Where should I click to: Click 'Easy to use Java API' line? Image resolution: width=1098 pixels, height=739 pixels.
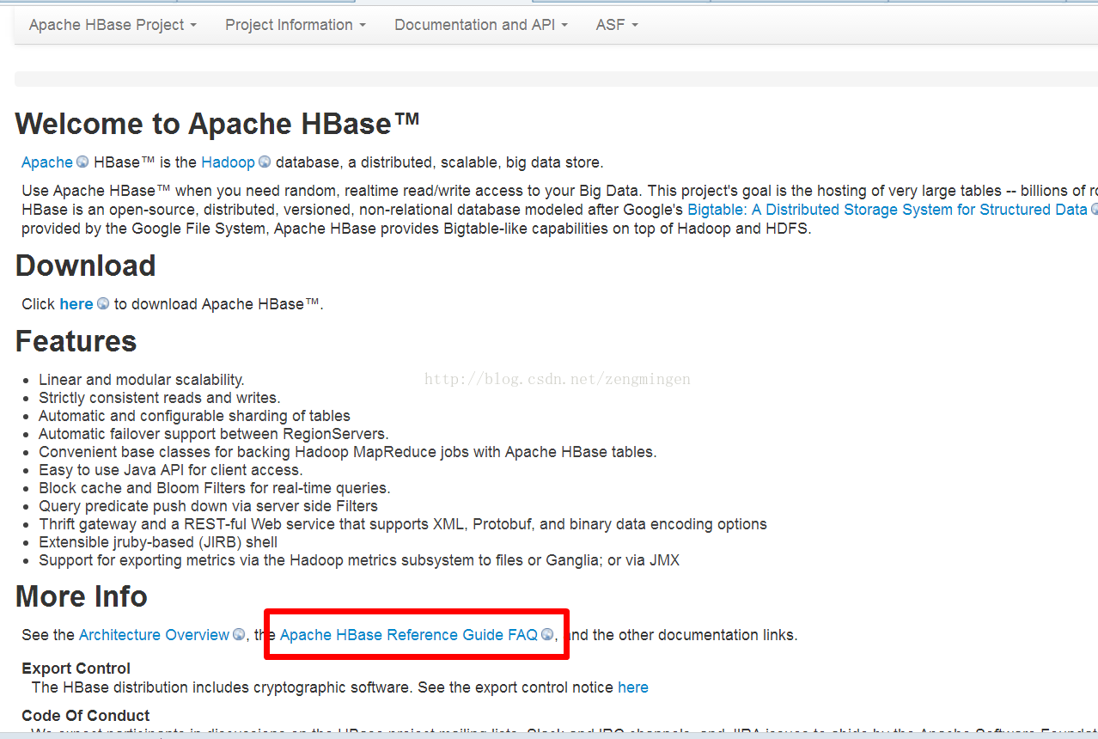tap(171, 470)
